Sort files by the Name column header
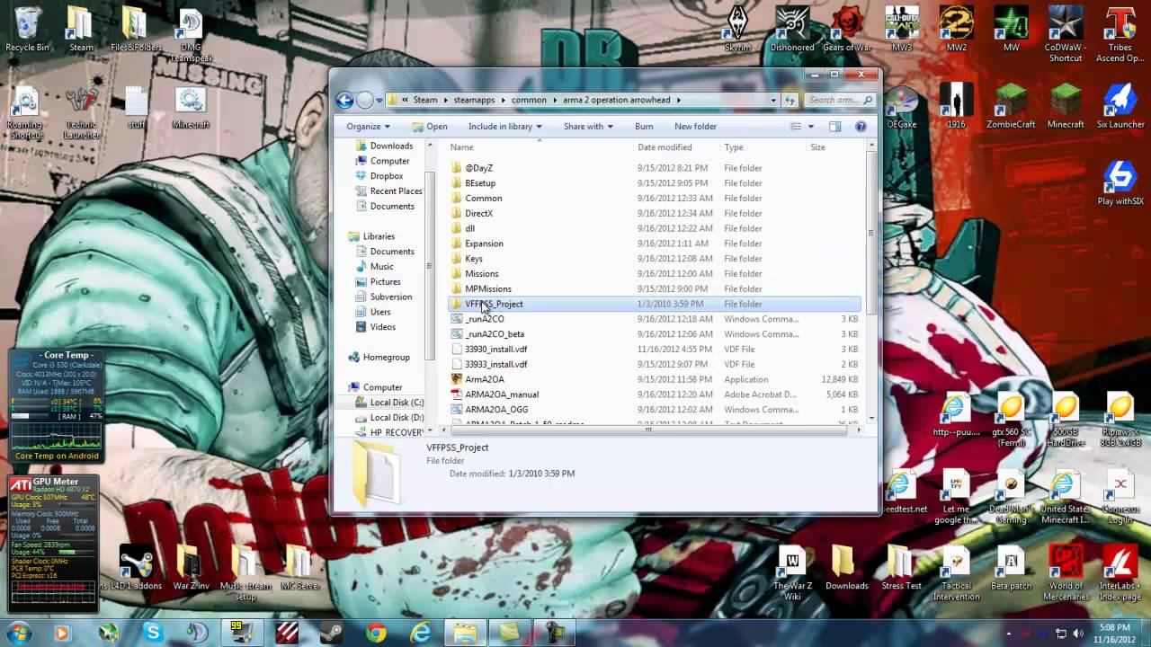 (539, 147)
